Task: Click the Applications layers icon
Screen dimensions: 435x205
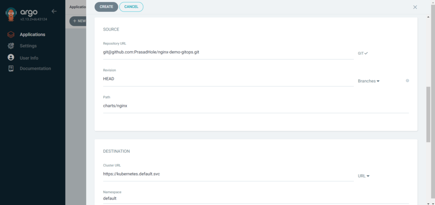Action: click(x=11, y=35)
